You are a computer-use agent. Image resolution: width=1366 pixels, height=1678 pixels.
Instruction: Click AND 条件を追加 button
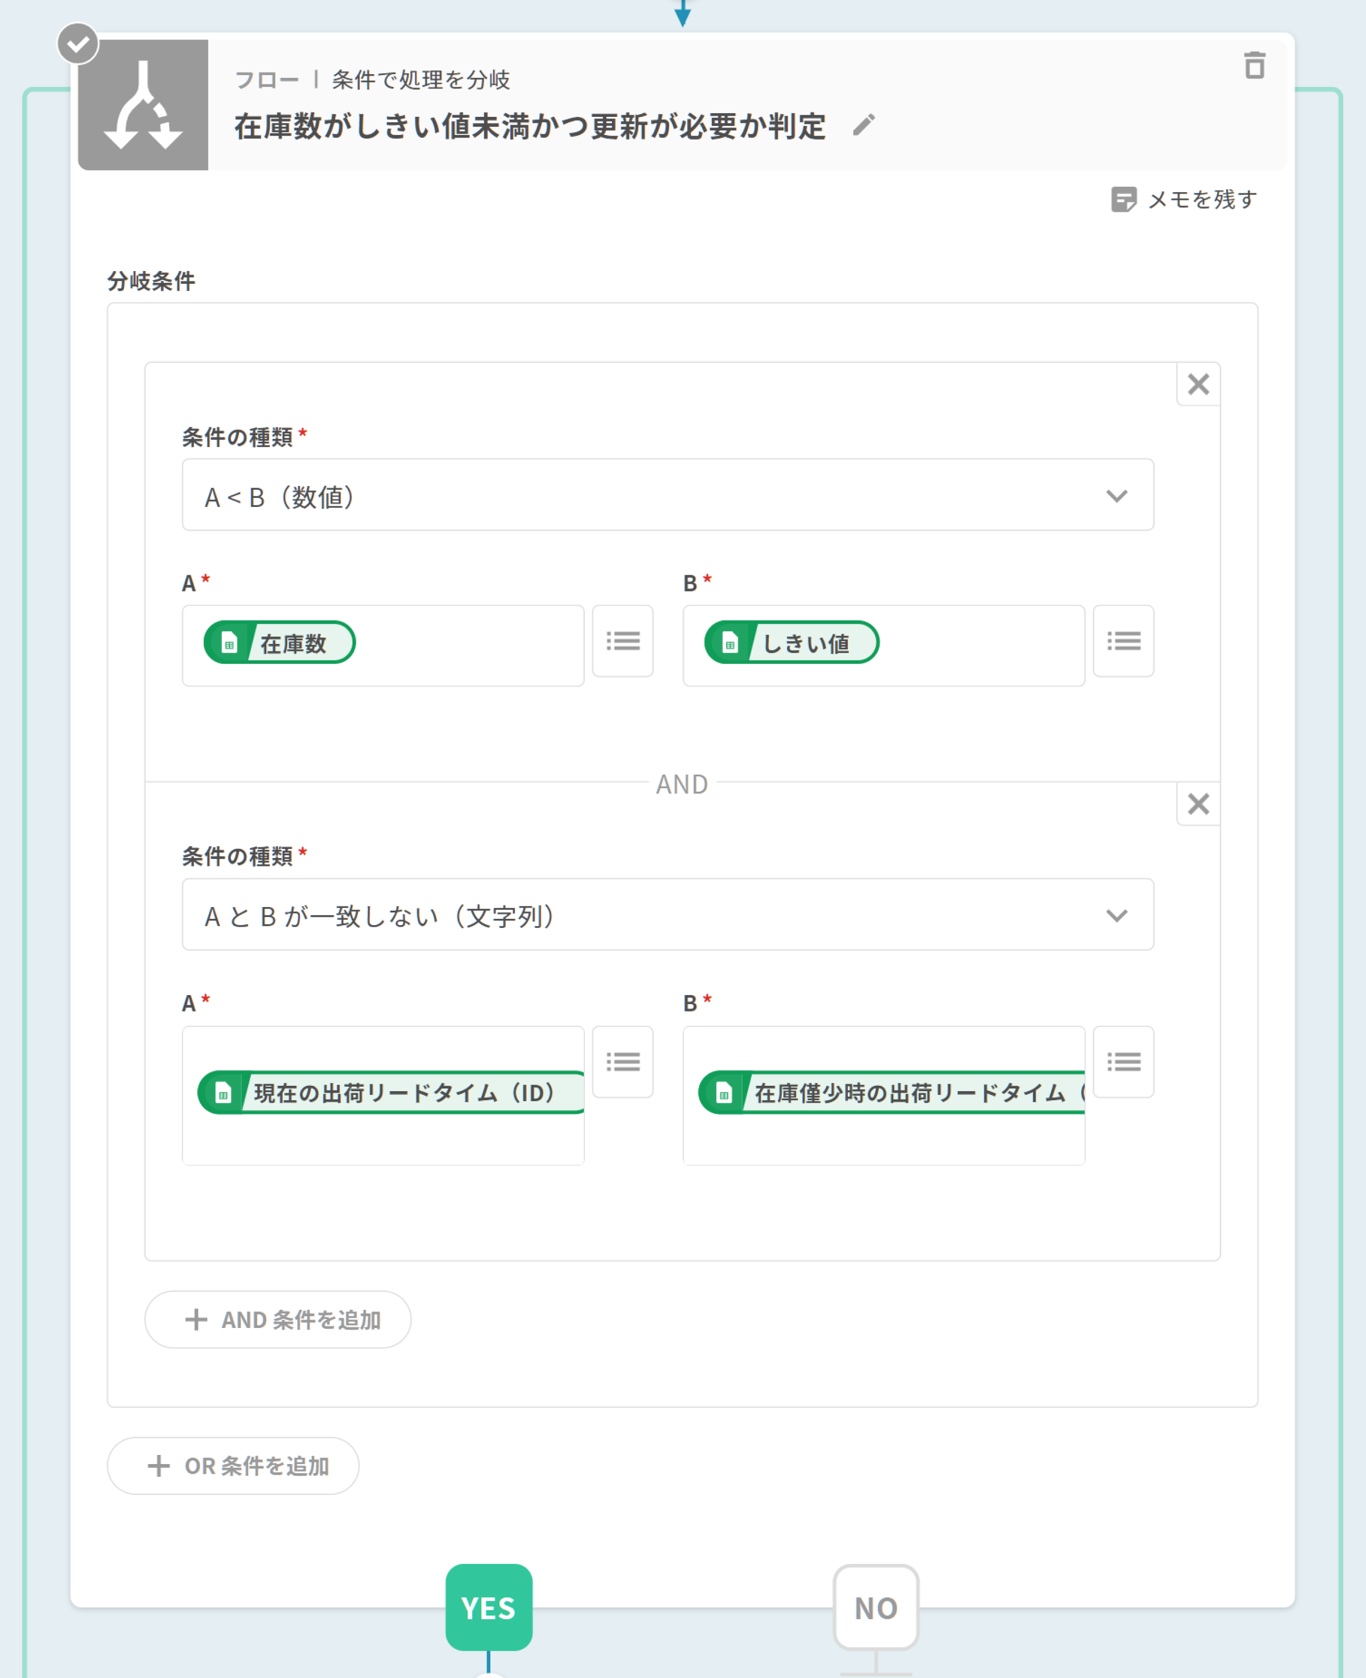[x=278, y=1319]
